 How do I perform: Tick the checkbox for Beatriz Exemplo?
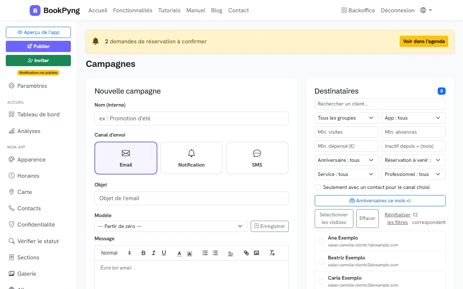tap(322, 261)
